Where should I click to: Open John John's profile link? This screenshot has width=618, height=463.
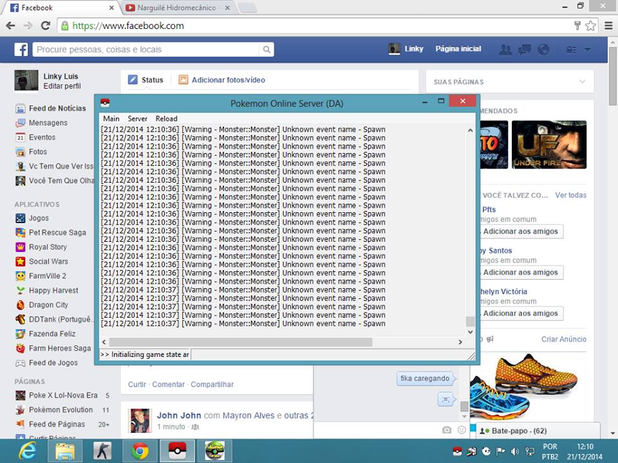179,415
